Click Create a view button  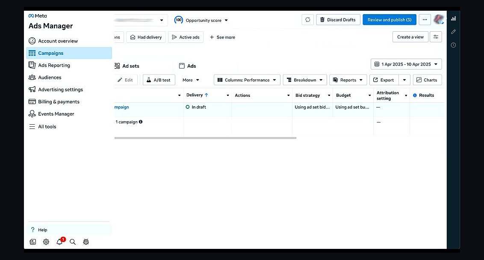click(x=410, y=37)
